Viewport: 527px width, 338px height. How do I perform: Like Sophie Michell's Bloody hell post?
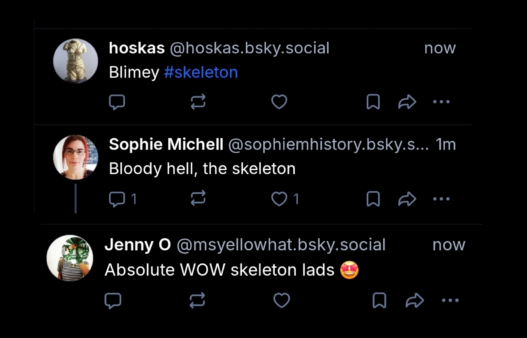click(x=279, y=199)
